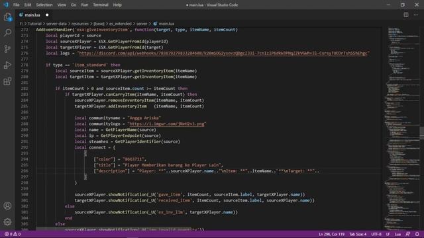Viewport: 424px width, 238px height.
Task: Open the Manage gear icon
Action: pyautogui.click(x=7, y=222)
